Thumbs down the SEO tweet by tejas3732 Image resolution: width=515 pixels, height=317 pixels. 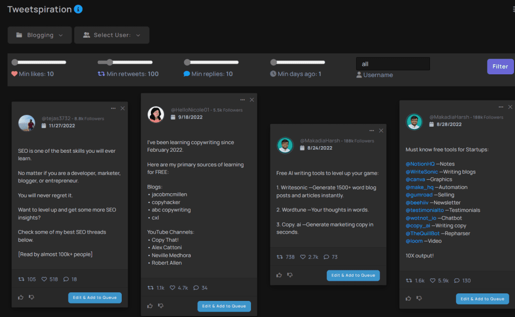[31, 297]
